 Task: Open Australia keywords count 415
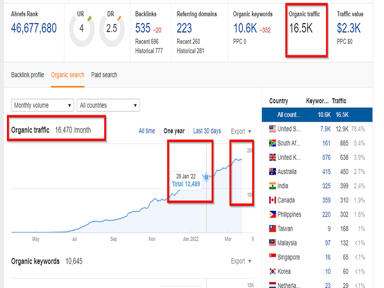coord(326,172)
